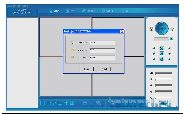Click the date-time 2008-02-26 14:42:53
This screenshot has height=115, width=185.
pos(22,13)
